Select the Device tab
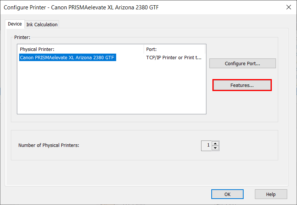 pyautogui.click(x=15, y=24)
